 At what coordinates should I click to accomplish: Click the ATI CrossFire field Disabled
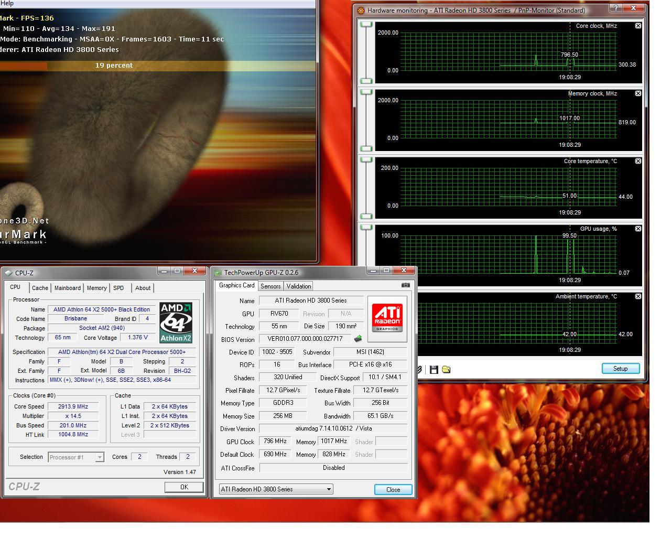point(333,468)
